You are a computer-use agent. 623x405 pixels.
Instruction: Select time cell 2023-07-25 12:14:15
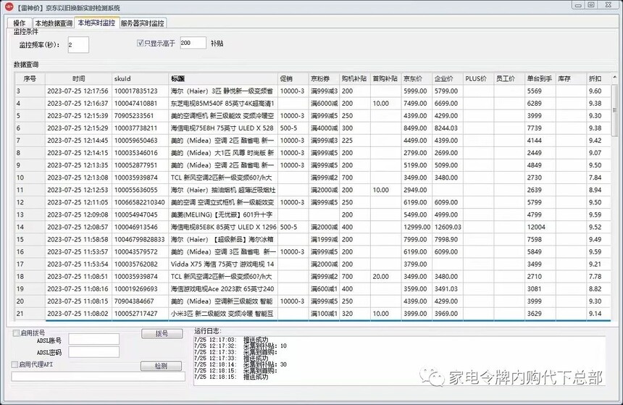pos(78,153)
